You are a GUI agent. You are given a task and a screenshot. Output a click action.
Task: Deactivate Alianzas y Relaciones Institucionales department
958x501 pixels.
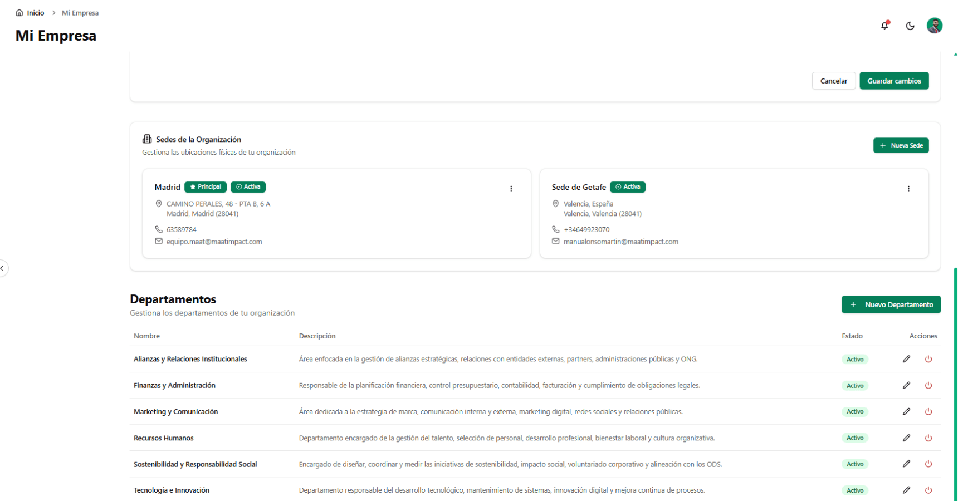click(x=928, y=359)
